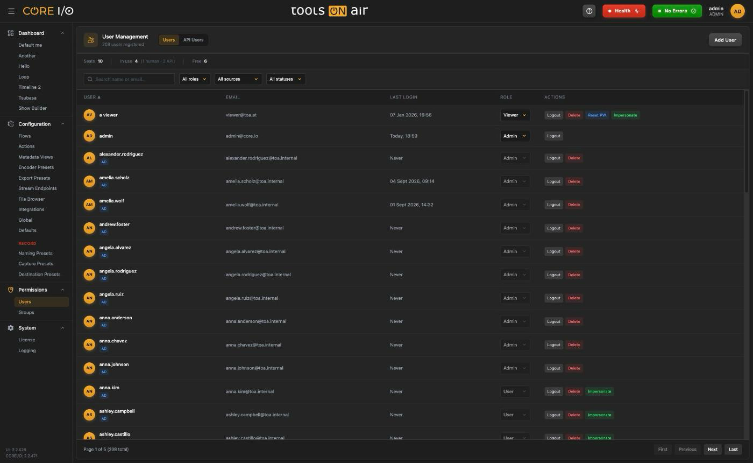Collapse the Permissions section

pyautogui.click(x=62, y=290)
